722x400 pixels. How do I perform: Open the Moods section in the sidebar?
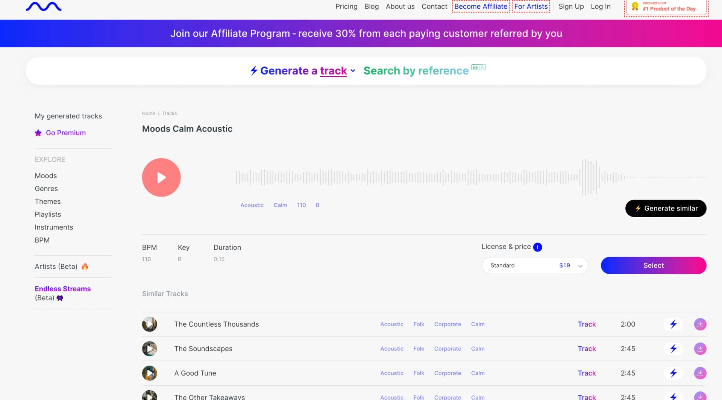46,176
